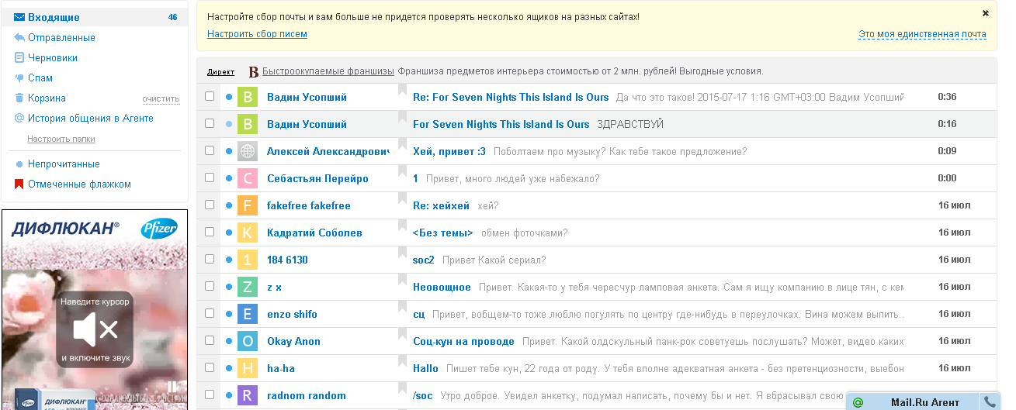
Task: Go to the Спам folder
Action: (x=40, y=78)
